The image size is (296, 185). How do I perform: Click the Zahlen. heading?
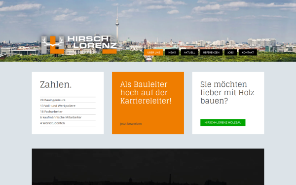pos(56,84)
